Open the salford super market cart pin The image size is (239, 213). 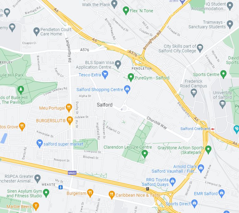tap(39, 144)
